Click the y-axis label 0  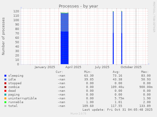(x=18, y=64)
